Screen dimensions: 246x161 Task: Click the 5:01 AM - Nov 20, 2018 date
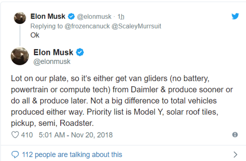(x=76, y=135)
